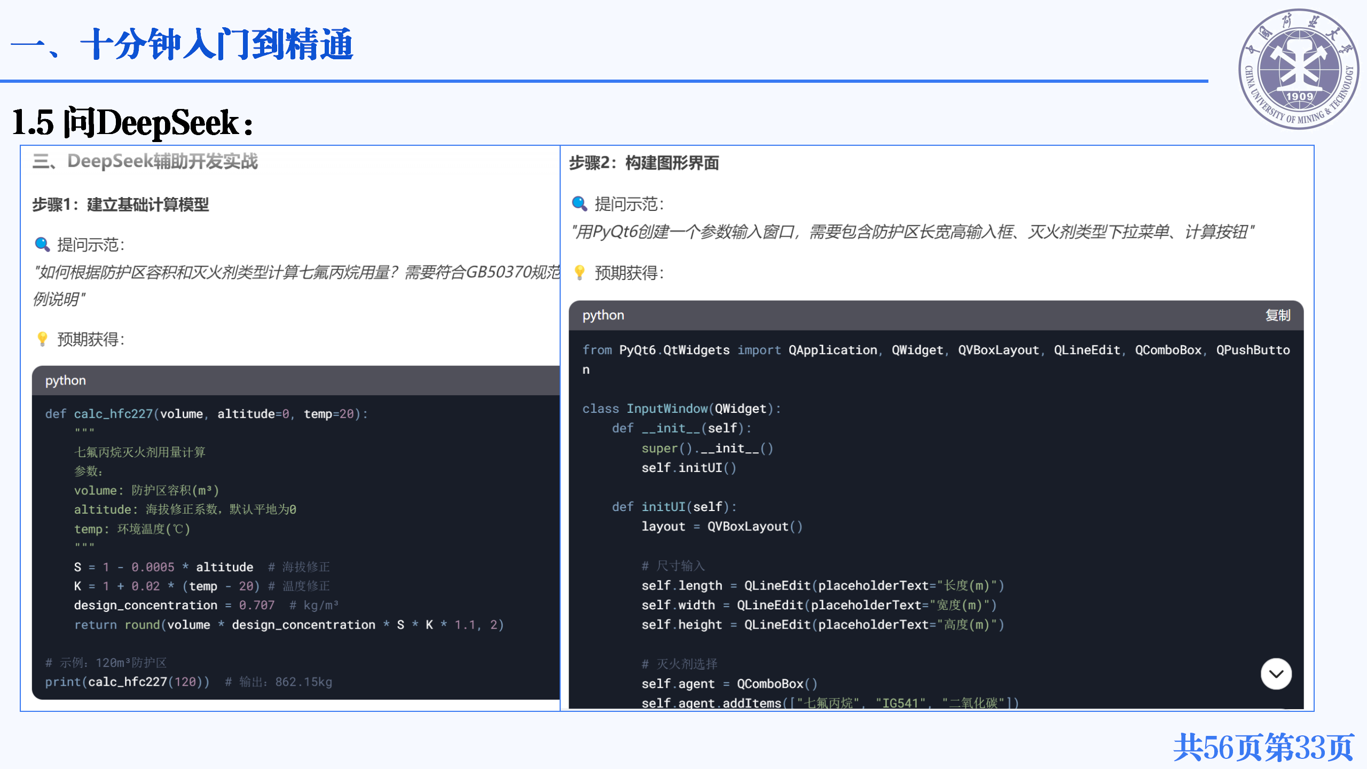Click the python label on the left code block
Viewport: 1367px width, 769px height.
click(x=65, y=380)
